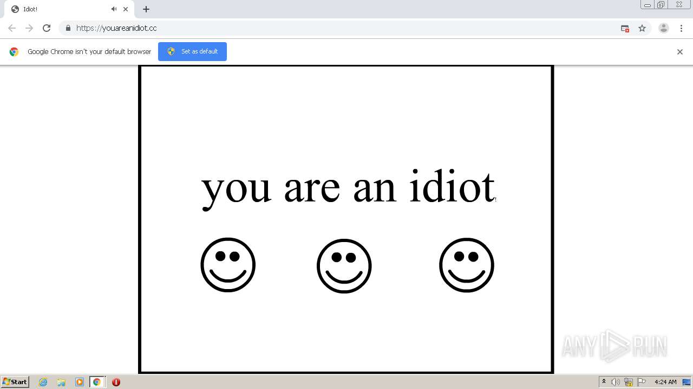Select Chrome taskbar button
The image size is (693, 389).
97,382
